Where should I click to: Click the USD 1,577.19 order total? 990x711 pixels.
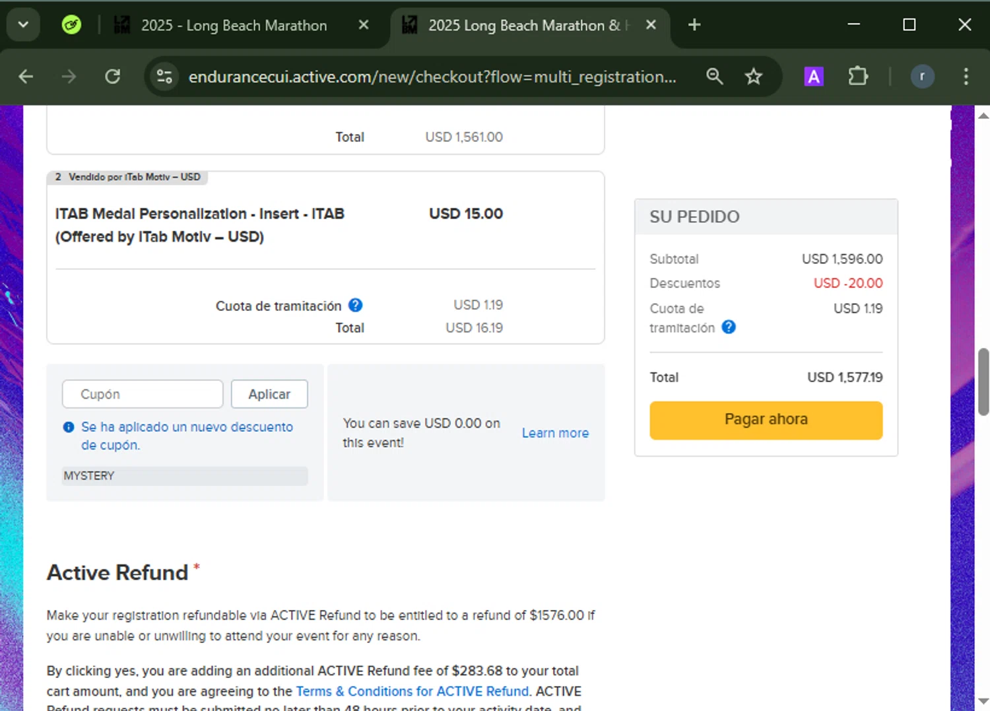[x=845, y=377]
